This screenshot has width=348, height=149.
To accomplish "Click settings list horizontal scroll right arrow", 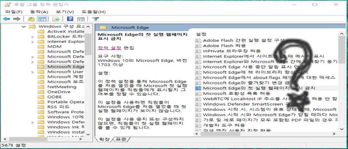I will (334, 134).
